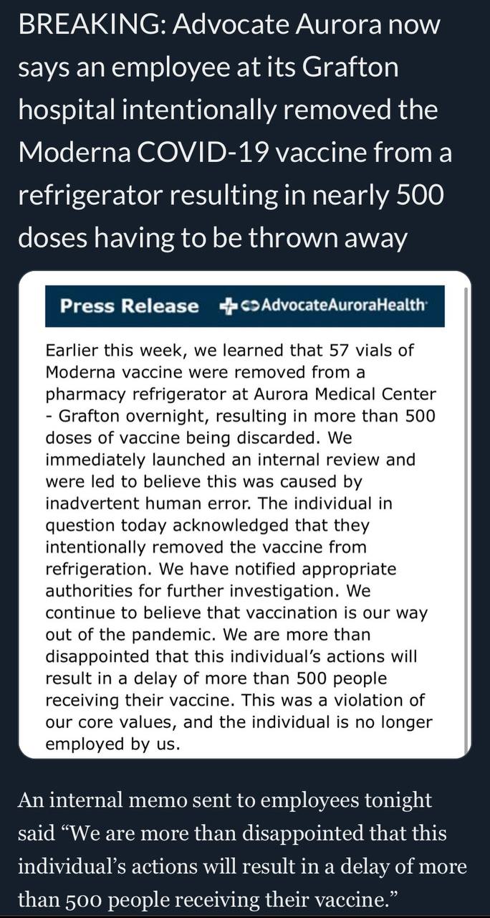Screen dimensions: 490x918
Task: Click "intentionally removed the vaccine from" release line
Action: 206,546
